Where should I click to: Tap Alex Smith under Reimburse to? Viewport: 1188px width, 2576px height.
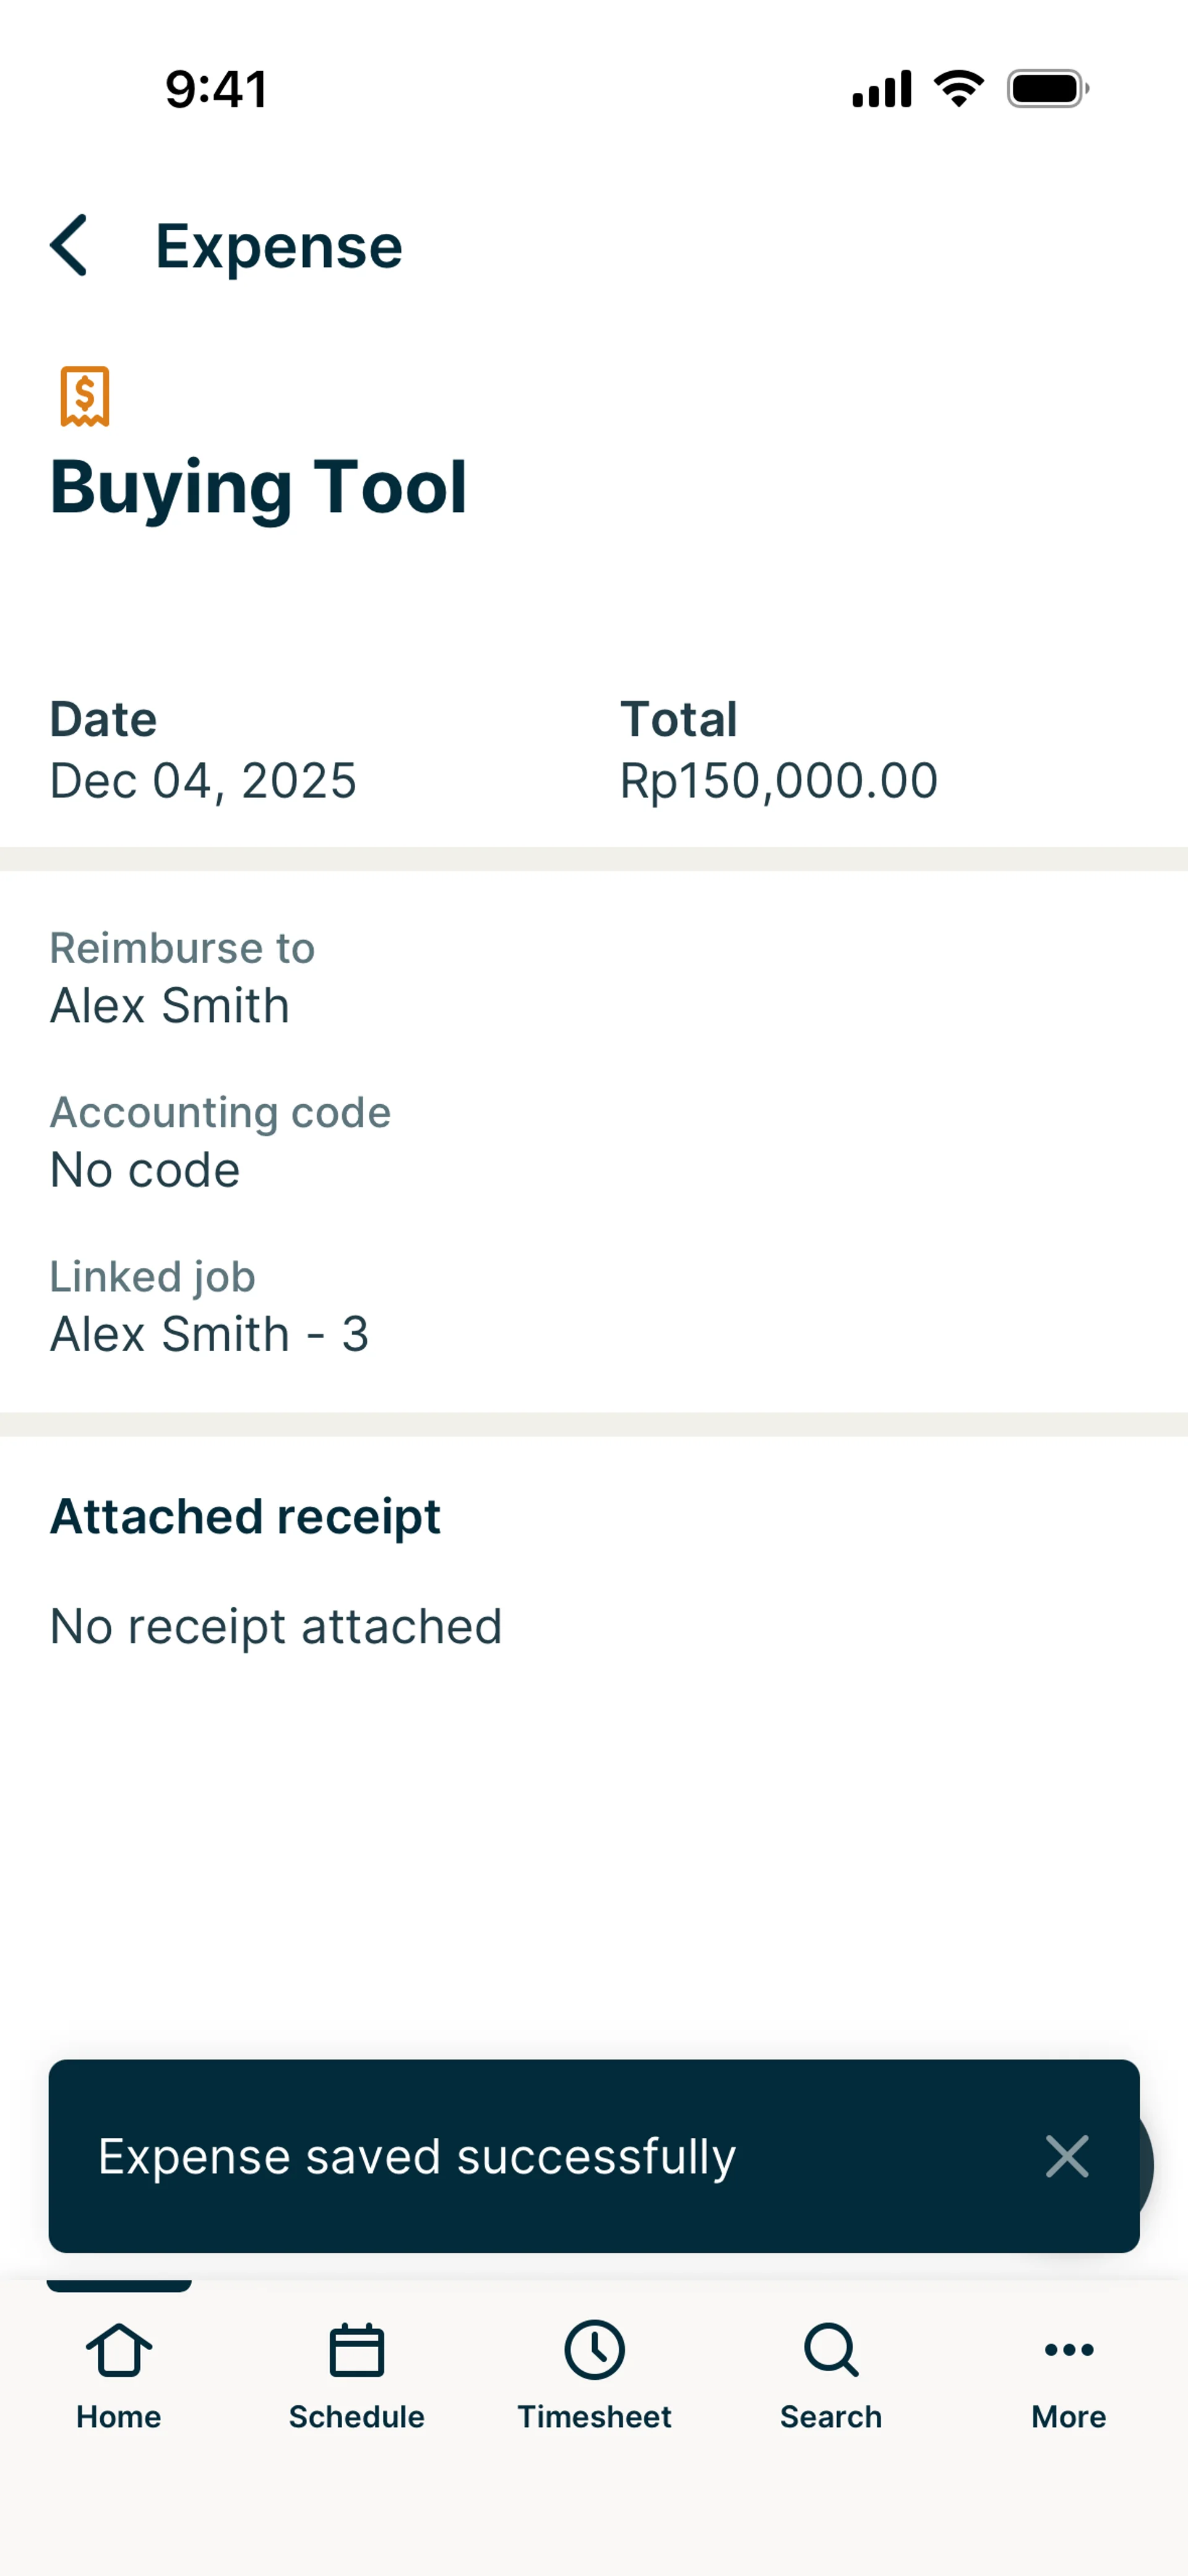click(170, 1005)
